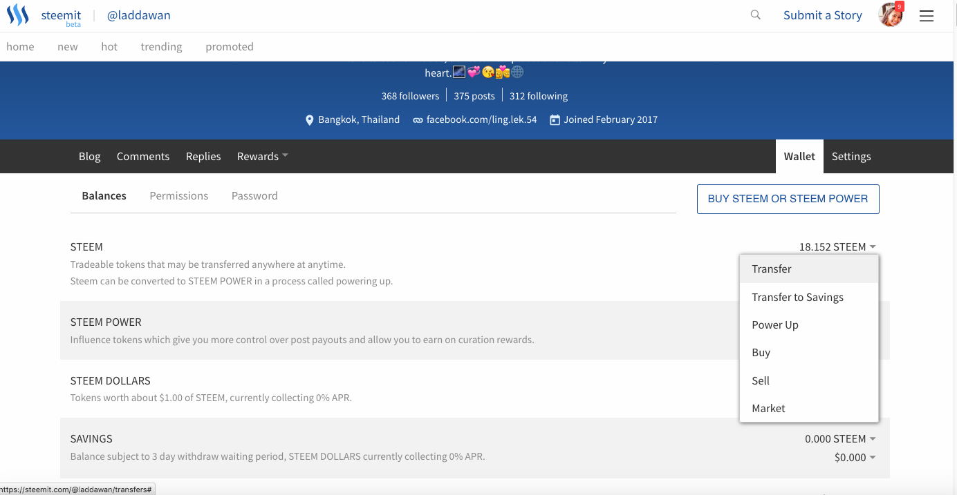This screenshot has height=495, width=957.
Task: Open the Rewards dropdown menu
Action: point(262,156)
